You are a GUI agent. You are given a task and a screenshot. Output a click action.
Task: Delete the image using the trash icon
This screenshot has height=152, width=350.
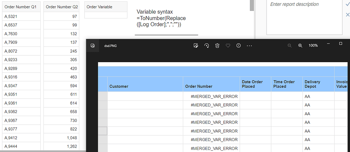coord(217,45)
